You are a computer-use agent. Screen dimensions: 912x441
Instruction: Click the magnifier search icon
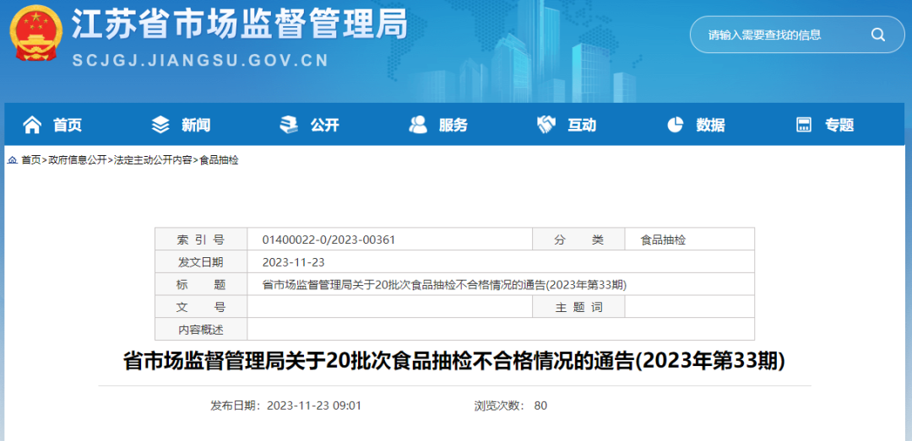coord(877,35)
